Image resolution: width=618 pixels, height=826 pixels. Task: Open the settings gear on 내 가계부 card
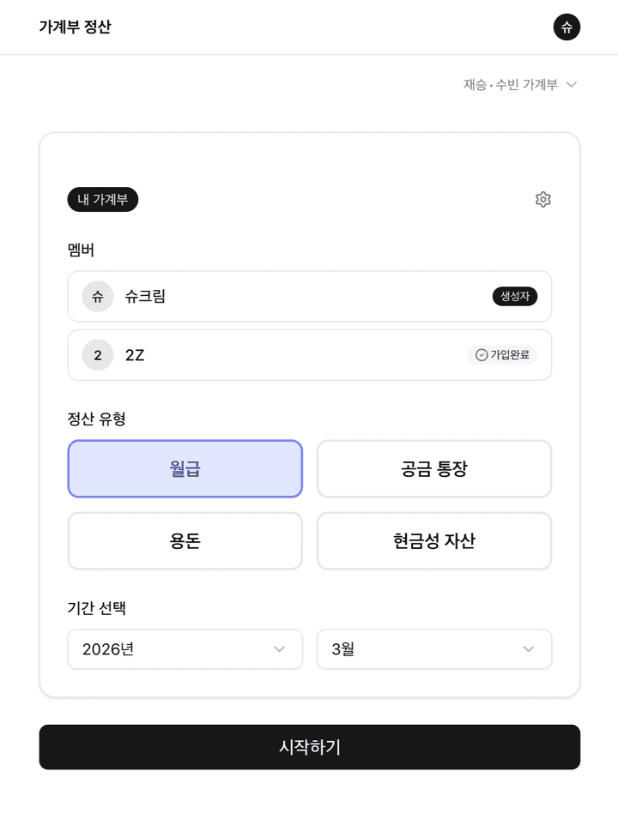pyautogui.click(x=543, y=199)
